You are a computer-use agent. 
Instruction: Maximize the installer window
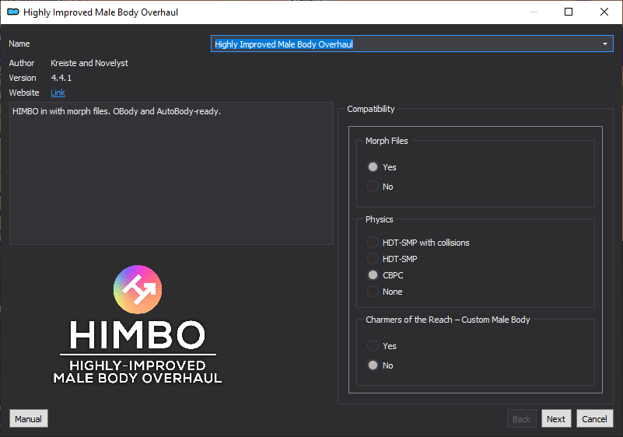point(569,12)
